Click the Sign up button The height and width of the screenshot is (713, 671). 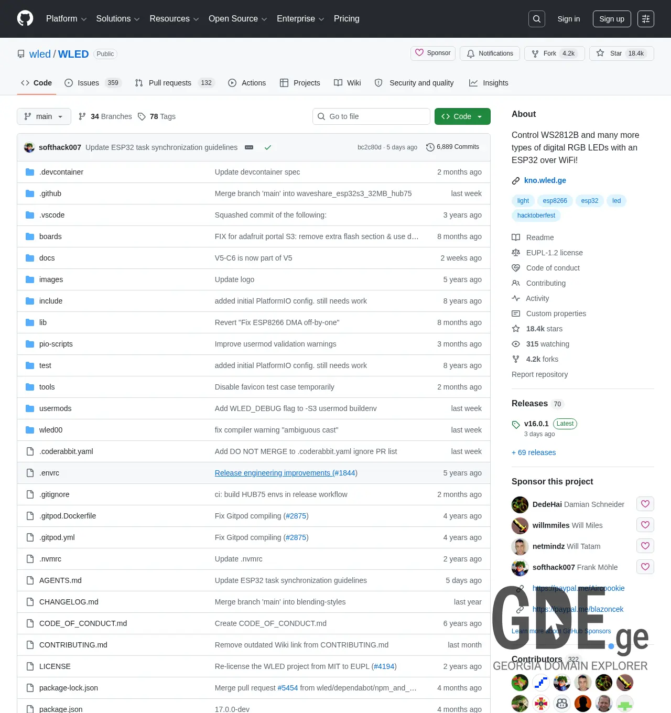click(x=612, y=19)
